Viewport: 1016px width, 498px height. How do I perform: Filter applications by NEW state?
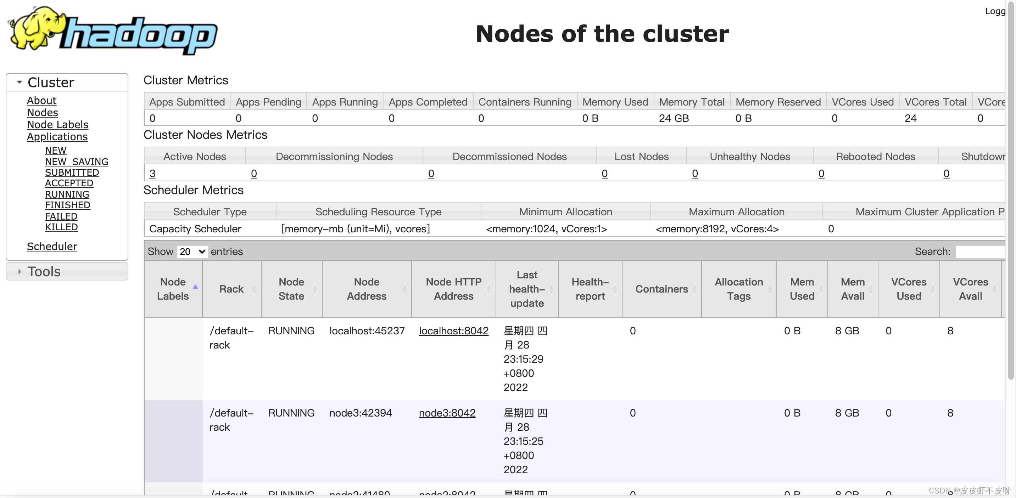tap(56, 151)
